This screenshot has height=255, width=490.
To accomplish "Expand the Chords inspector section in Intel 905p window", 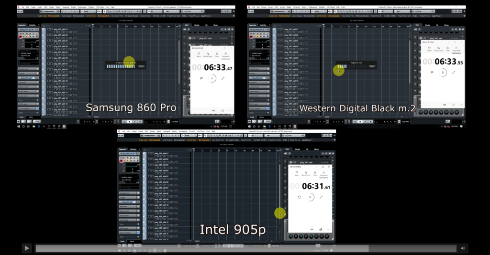I will (129, 198).
